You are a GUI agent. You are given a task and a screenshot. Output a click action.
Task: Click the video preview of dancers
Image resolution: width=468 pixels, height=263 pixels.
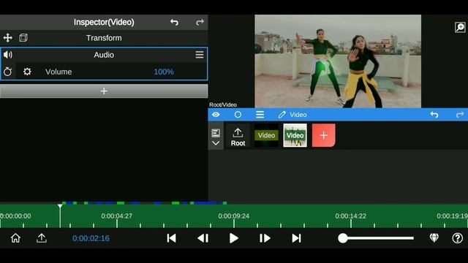click(338, 61)
